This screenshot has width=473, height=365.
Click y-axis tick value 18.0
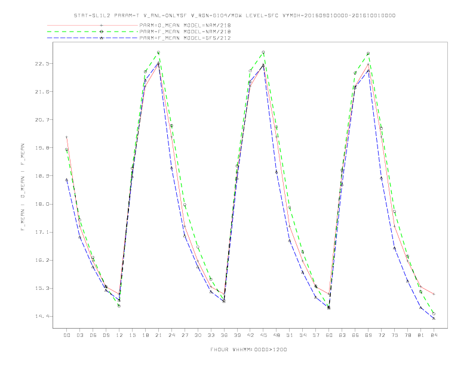pos(42,204)
